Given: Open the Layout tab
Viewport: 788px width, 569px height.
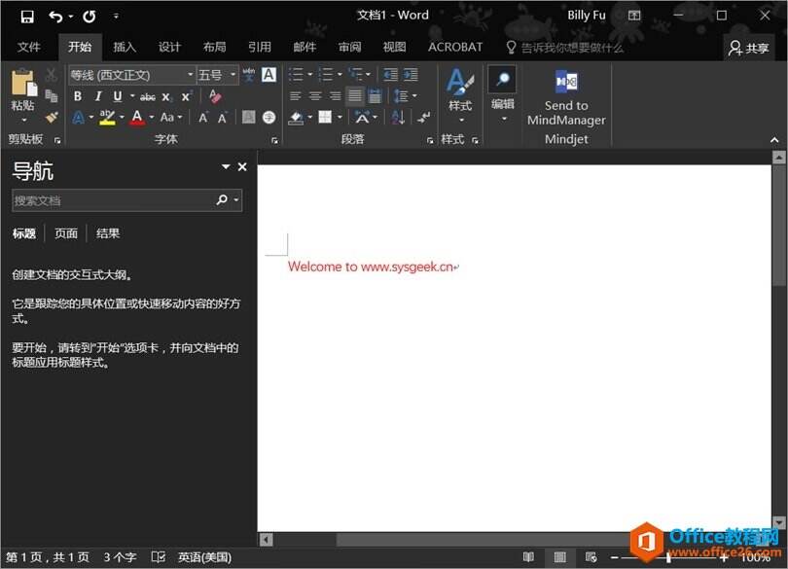Looking at the screenshot, I should [x=215, y=48].
